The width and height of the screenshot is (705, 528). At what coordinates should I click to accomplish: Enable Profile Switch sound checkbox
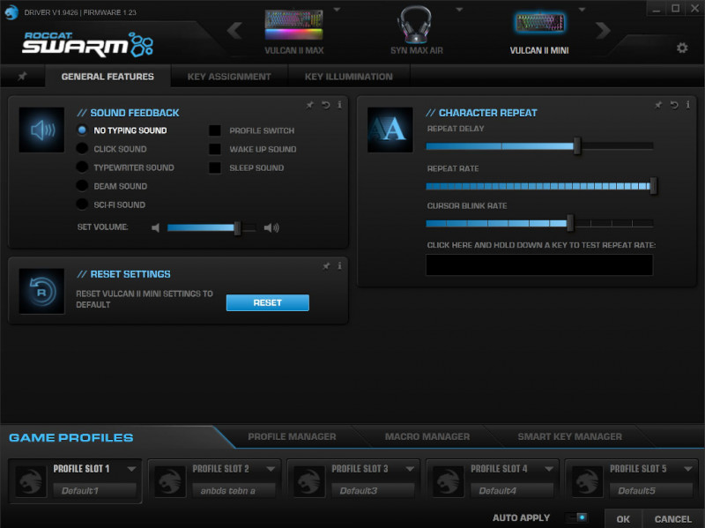pyautogui.click(x=215, y=130)
